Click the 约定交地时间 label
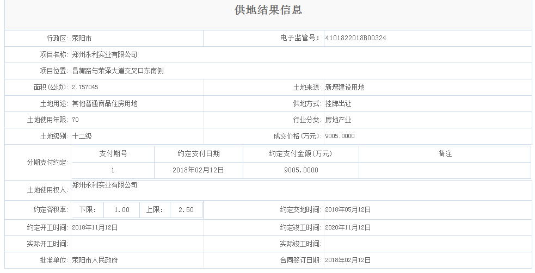This screenshot has width=535, height=273. [x=301, y=209]
